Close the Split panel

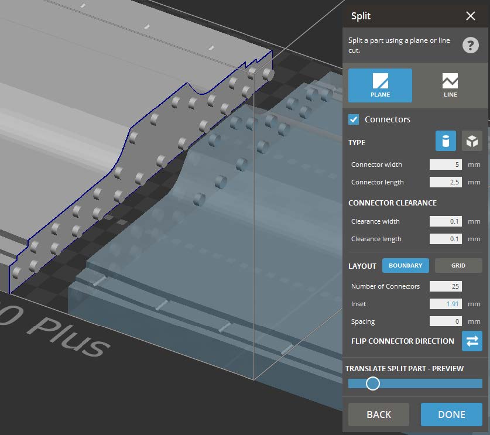point(470,16)
